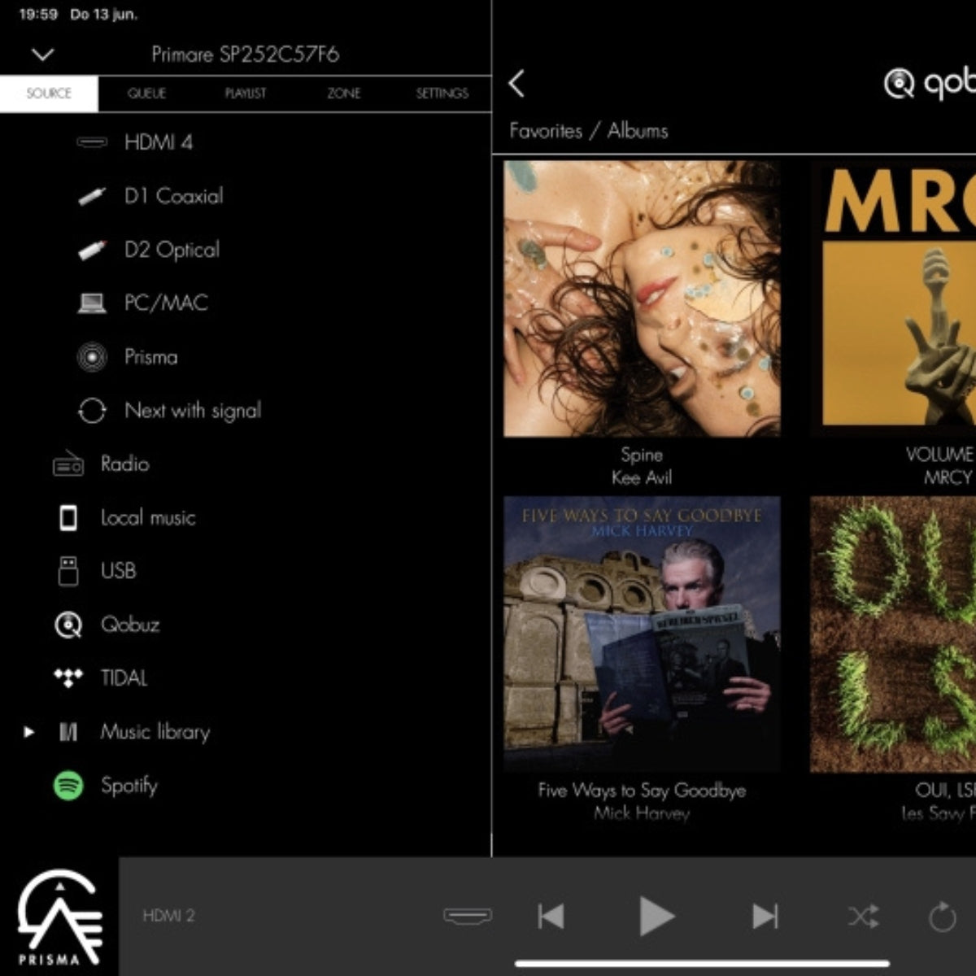Collapse panel with top chevron
The width and height of the screenshot is (976, 976).
pos(42,54)
